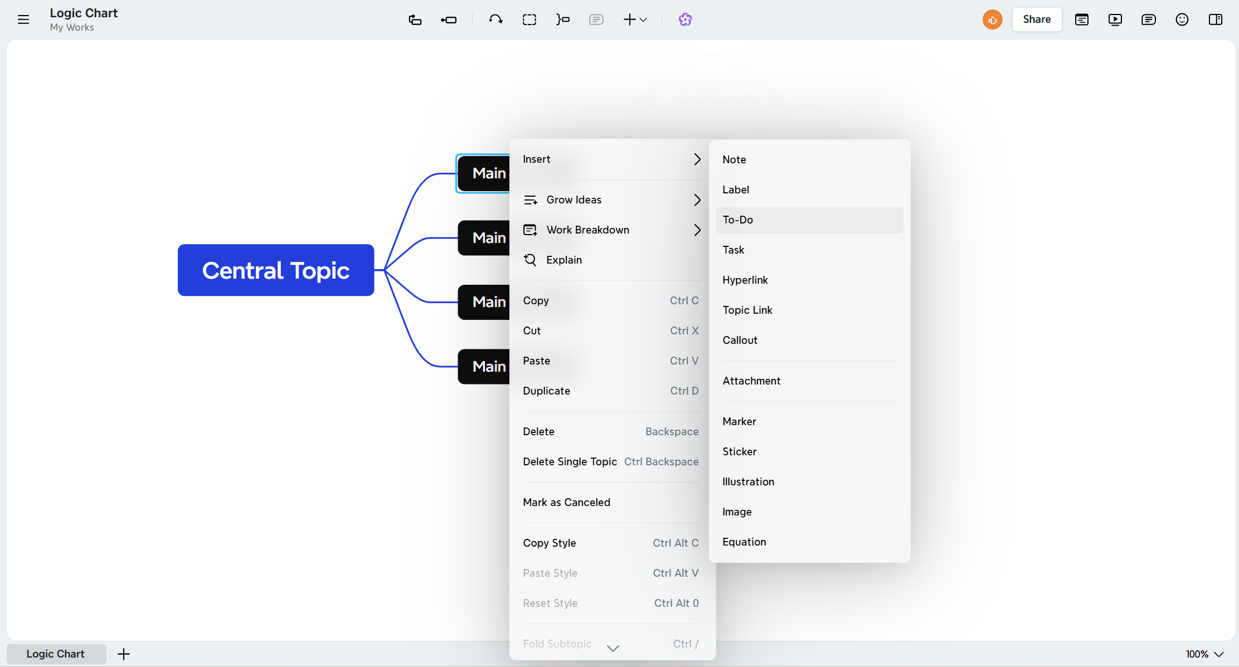This screenshot has height=667, width=1239.
Task: Click the My Works breadcrumb link
Action: coord(72,27)
